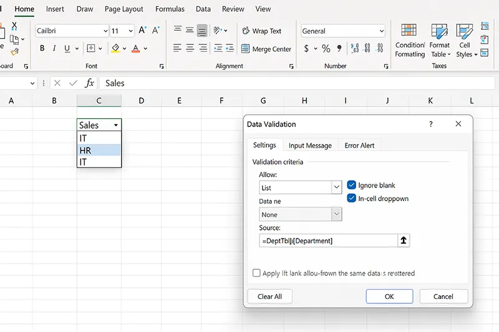Open the Draw ribbon tab
The height and width of the screenshot is (332, 499).
click(x=85, y=9)
